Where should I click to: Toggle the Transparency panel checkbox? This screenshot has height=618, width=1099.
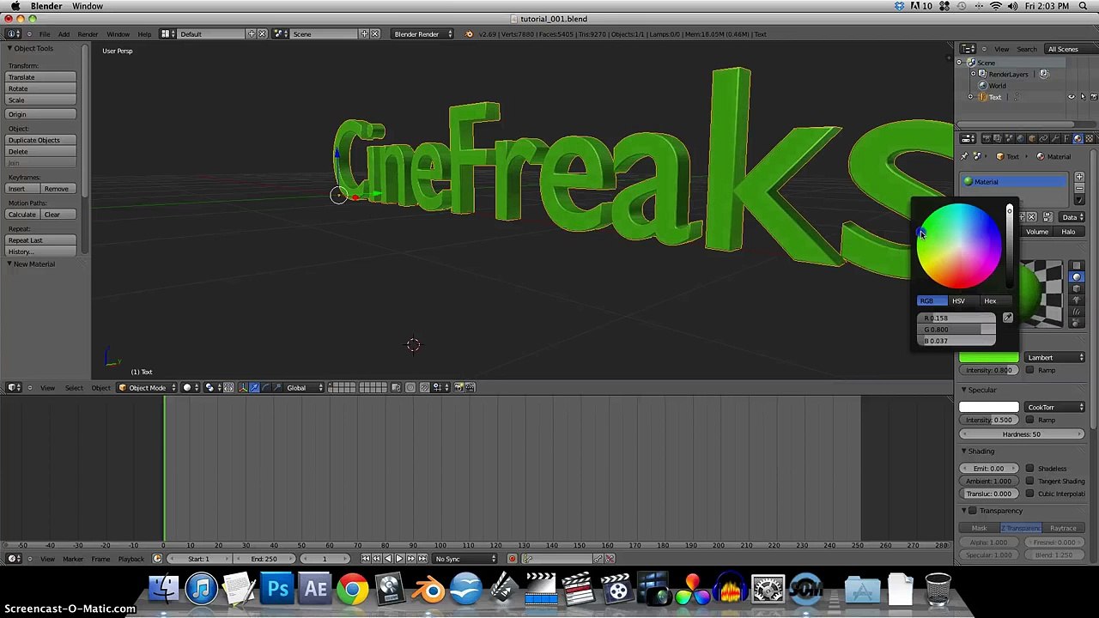click(x=972, y=511)
